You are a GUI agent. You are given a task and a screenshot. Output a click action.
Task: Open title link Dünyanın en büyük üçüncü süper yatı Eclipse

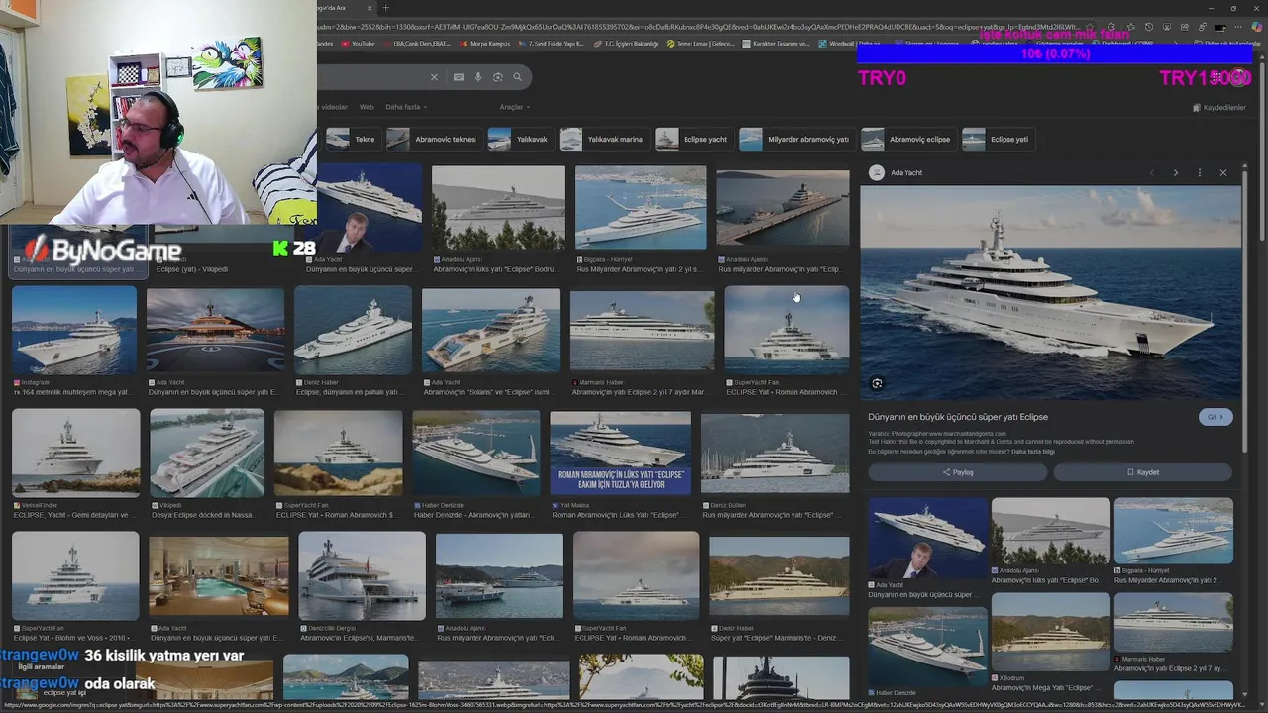[x=958, y=417]
